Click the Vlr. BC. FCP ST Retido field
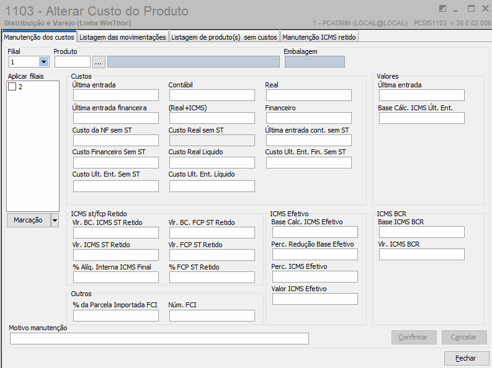492x368 pixels. point(212,233)
